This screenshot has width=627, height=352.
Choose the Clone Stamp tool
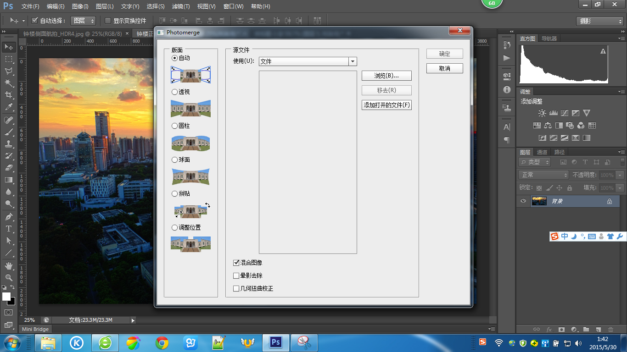9,144
